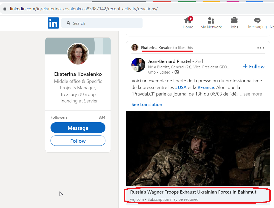
Task: Click Pinatel's headline Né à Biarritz
Action: (189, 67)
